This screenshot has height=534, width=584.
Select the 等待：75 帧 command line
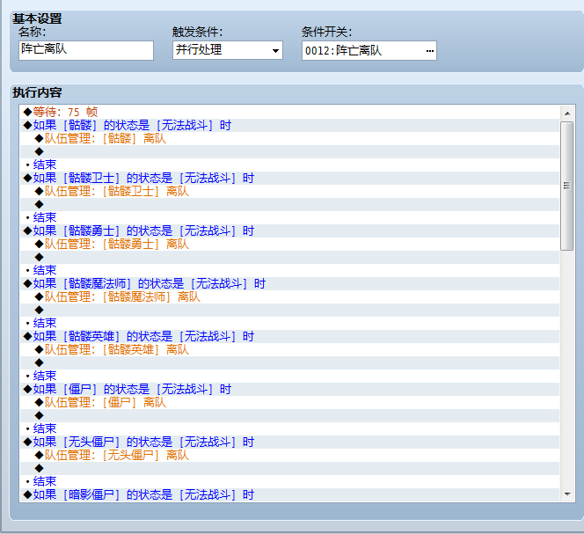(289, 112)
